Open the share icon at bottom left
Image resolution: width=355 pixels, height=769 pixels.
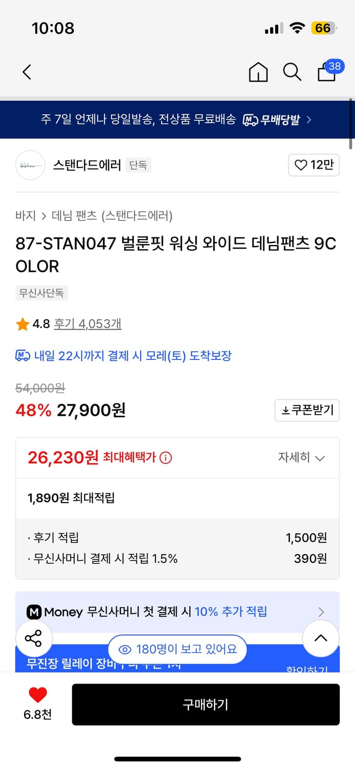(x=34, y=638)
